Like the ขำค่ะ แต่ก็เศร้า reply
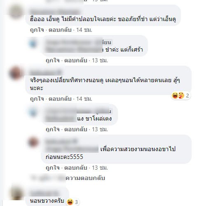This screenshot has width=197, height=206. click(x=53, y=60)
